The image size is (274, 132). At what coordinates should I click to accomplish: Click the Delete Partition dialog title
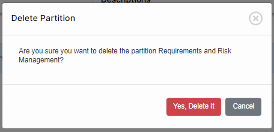coord(43,18)
